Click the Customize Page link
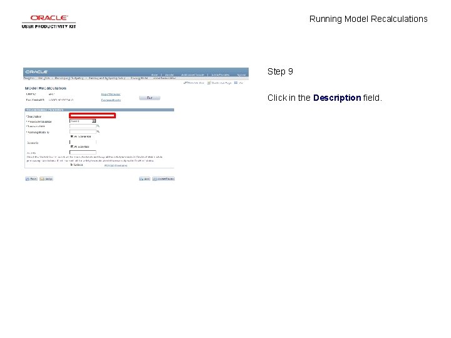The image size is (451, 338). 219,83
